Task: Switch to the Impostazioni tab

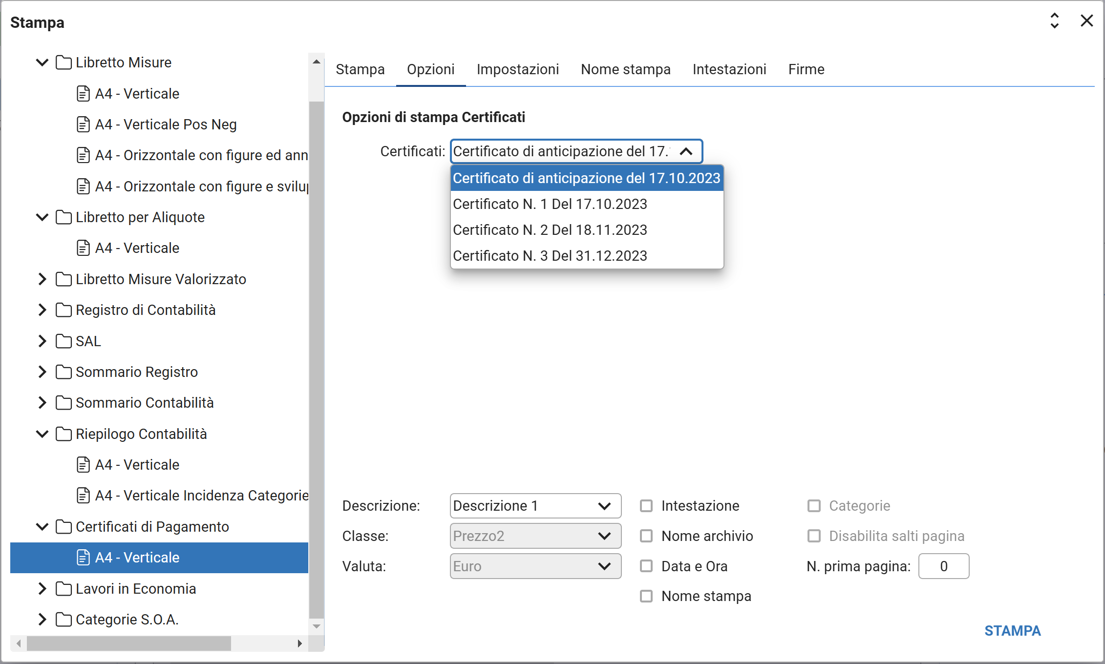Action: pyautogui.click(x=517, y=69)
